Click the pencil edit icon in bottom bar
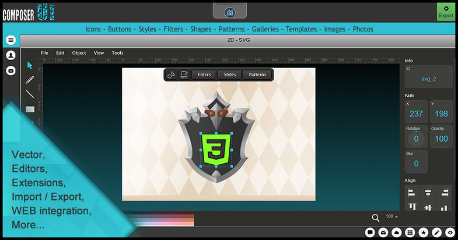The width and height of the screenshot is (458, 240). point(437,232)
